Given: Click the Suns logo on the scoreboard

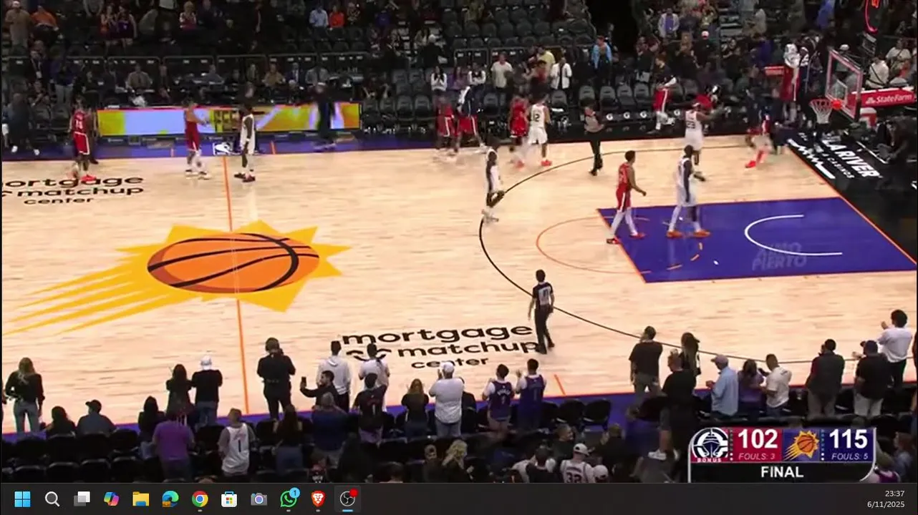Looking at the screenshot, I should [x=803, y=444].
